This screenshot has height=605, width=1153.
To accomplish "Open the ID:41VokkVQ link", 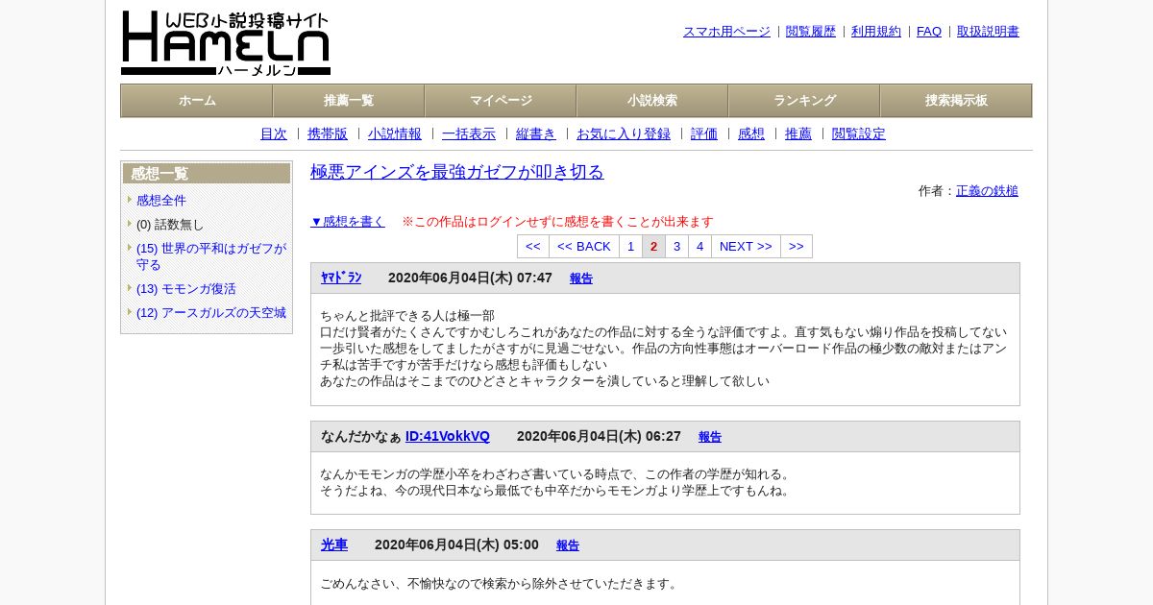I will tap(448, 437).
